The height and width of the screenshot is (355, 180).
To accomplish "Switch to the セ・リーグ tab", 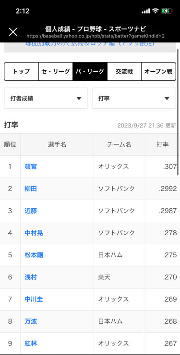I will (56, 72).
